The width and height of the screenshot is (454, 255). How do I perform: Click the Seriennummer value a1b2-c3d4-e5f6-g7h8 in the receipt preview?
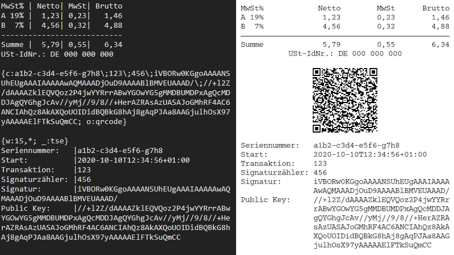coord(356,145)
